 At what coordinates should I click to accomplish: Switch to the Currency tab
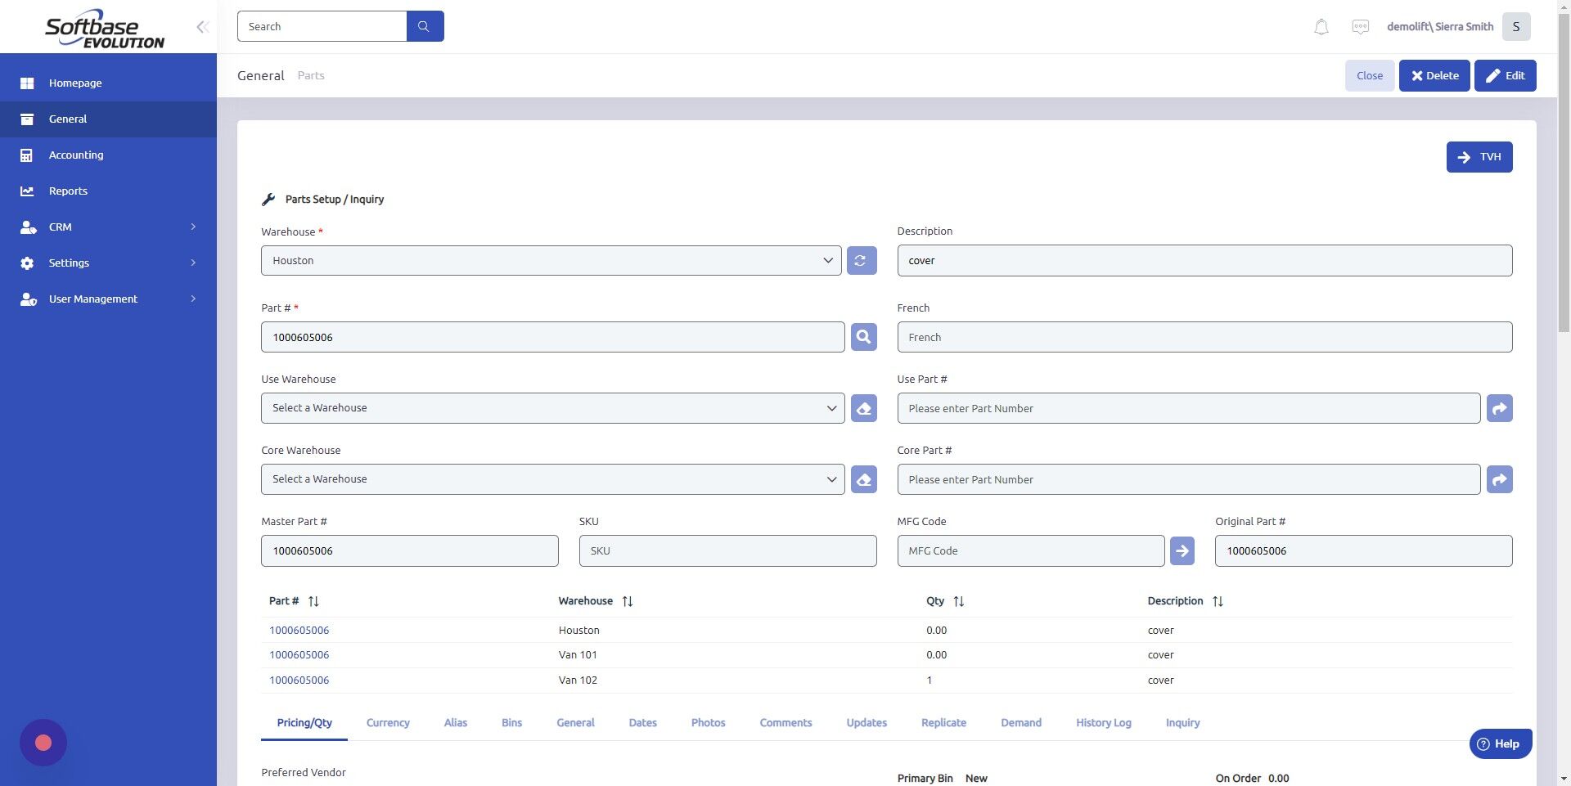click(388, 723)
